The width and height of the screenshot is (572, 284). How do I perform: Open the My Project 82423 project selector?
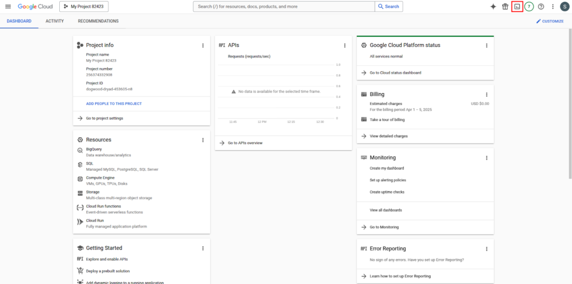pyautogui.click(x=84, y=7)
